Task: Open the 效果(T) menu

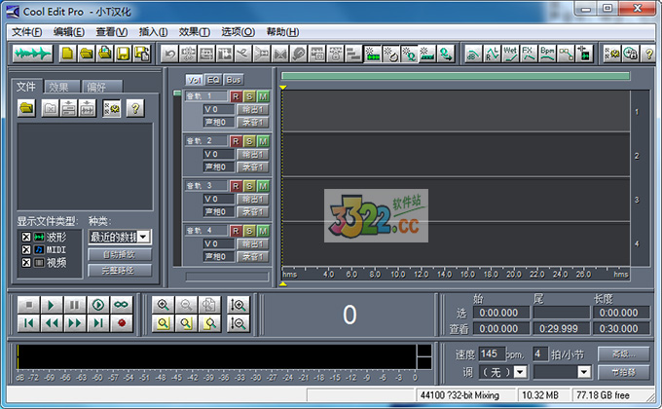Action: point(194,32)
